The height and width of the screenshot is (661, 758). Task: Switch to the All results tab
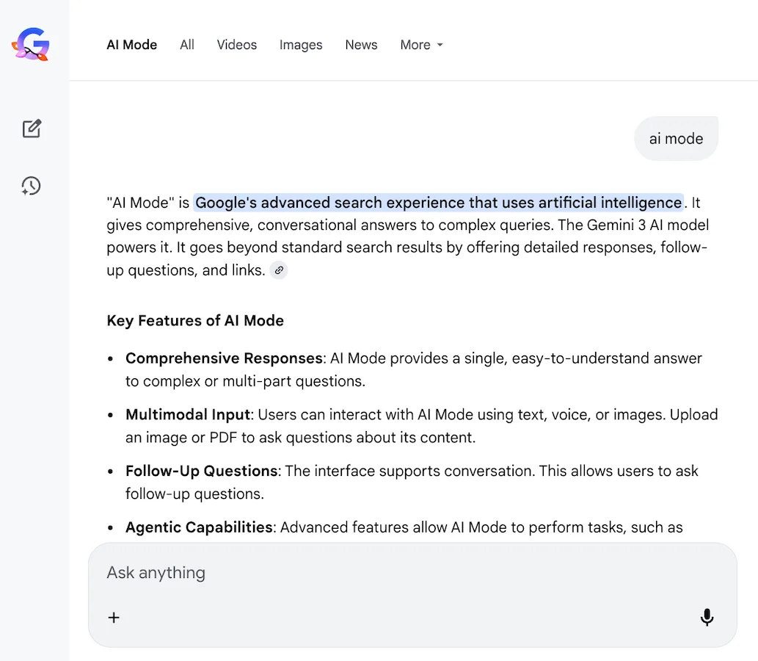click(x=186, y=45)
